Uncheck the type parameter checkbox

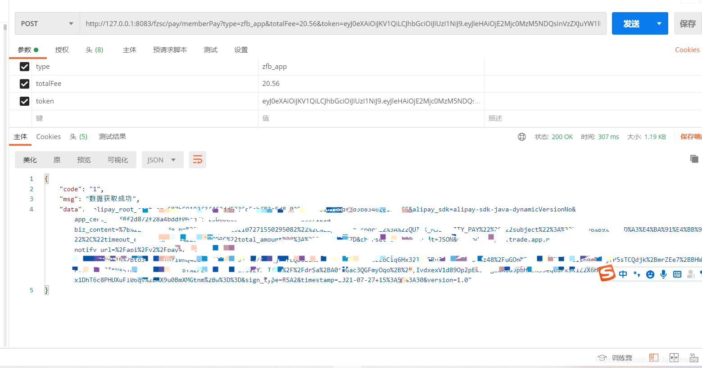pos(24,67)
